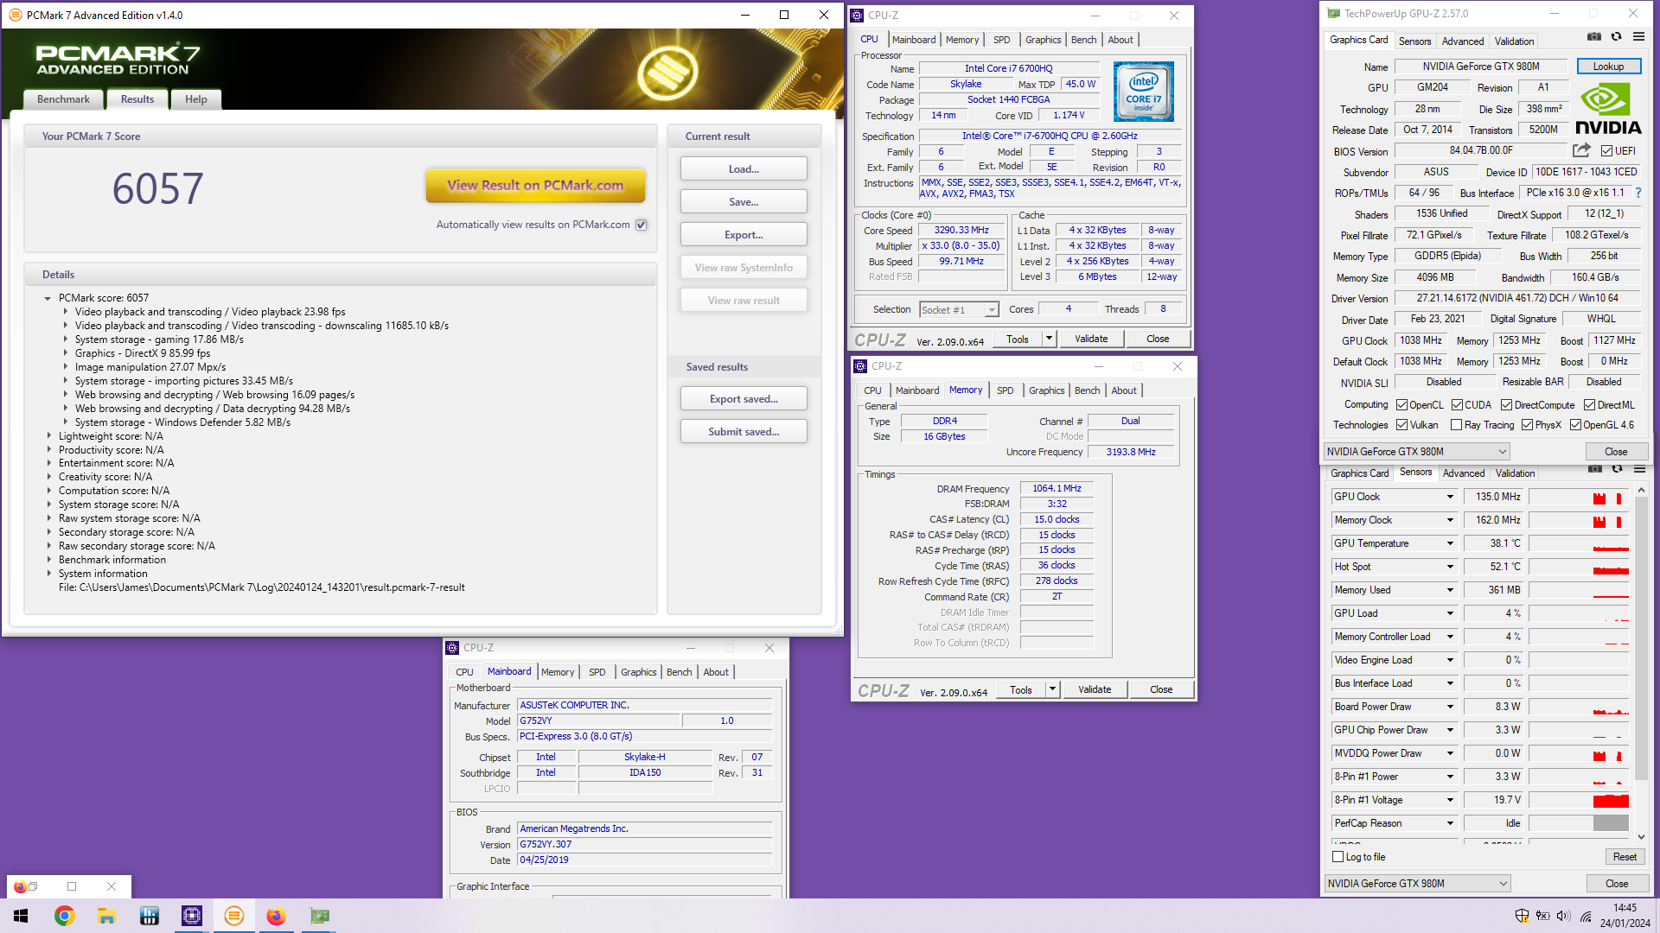Screen dimensions: 1660x933
Task: Toggle the DirectCompute checkbox
Action: 1506,405
